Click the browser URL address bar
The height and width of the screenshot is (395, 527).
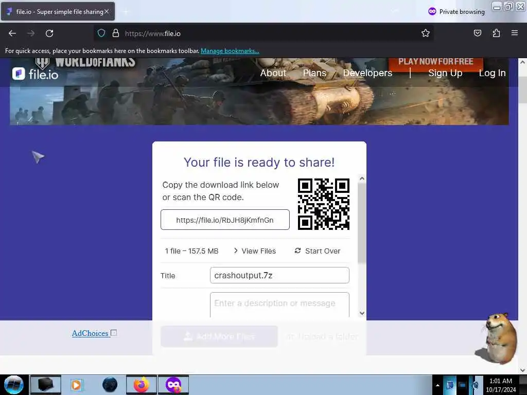(264, 33)
